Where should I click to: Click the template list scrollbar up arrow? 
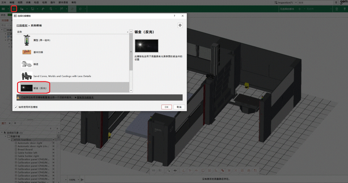[x=131, y=32]
